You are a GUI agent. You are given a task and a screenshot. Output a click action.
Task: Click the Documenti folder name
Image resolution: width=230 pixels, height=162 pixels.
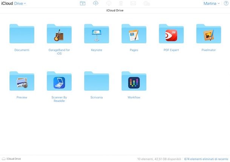click(x=22, y=50)
